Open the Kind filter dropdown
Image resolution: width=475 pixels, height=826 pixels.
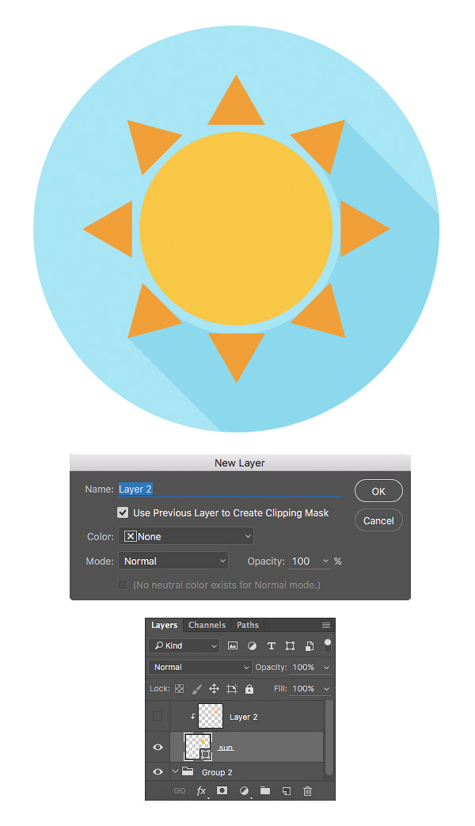(x=184, y=645)
